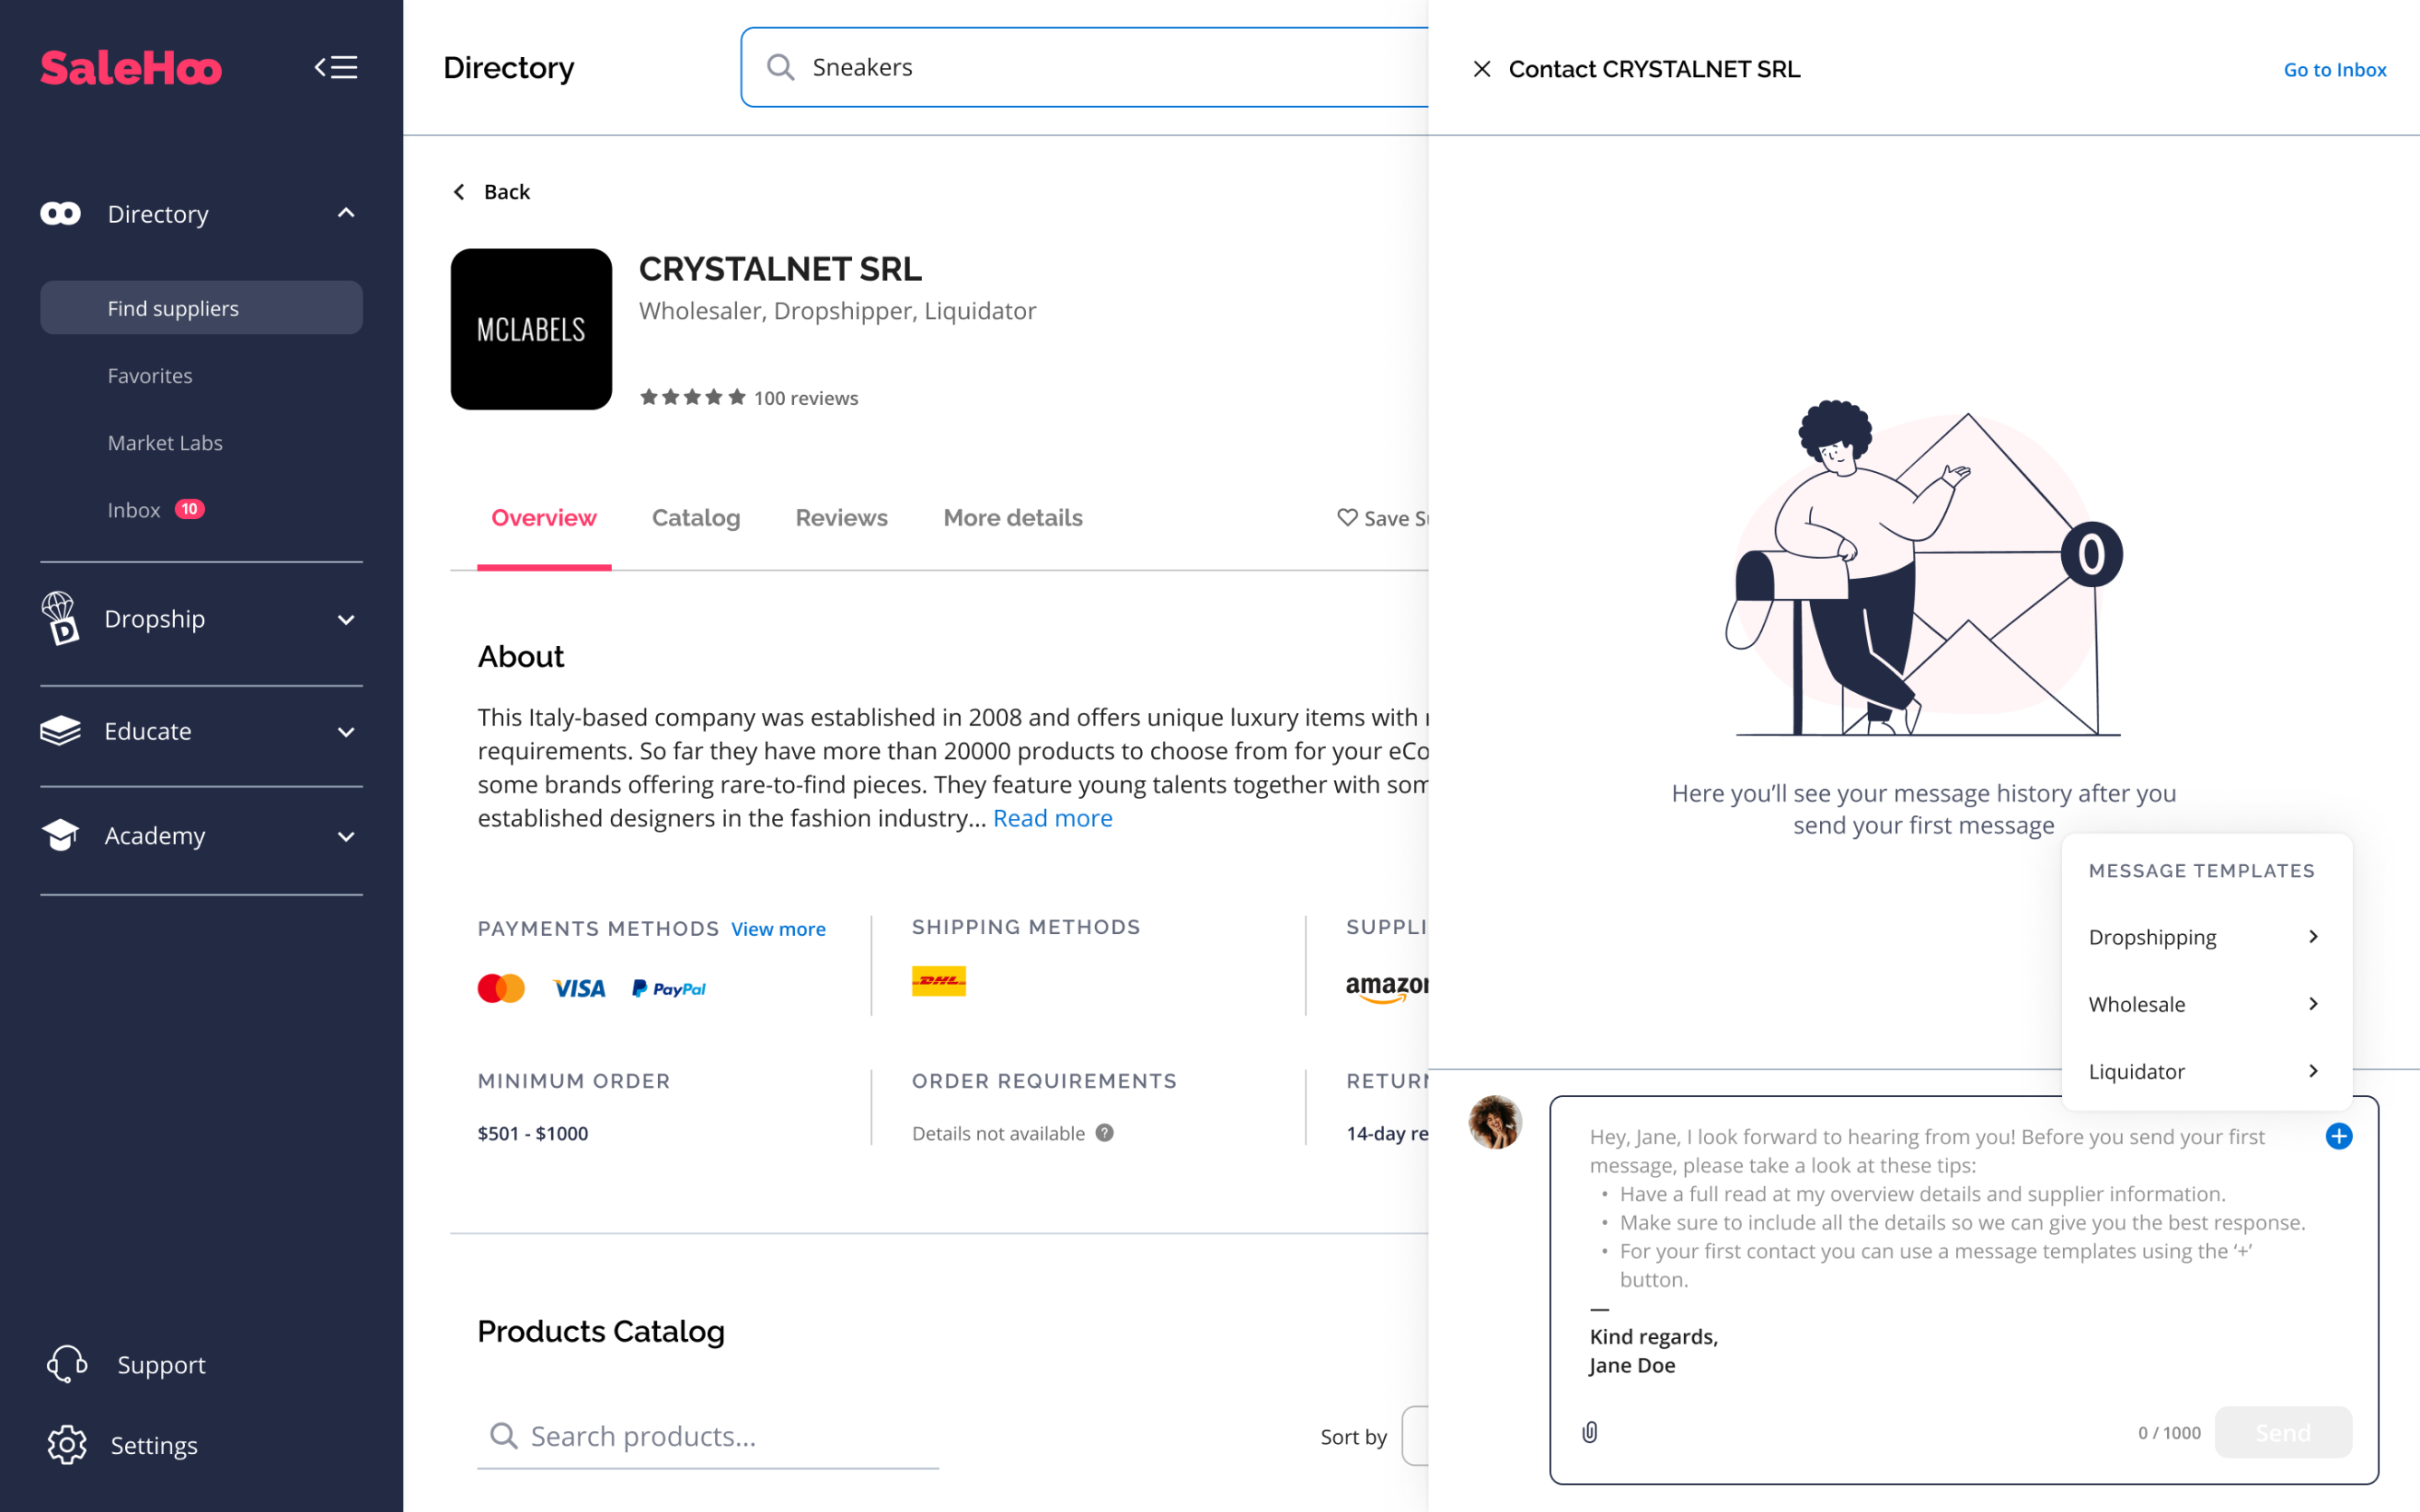Click the Search products input field

click(731, 1436)
